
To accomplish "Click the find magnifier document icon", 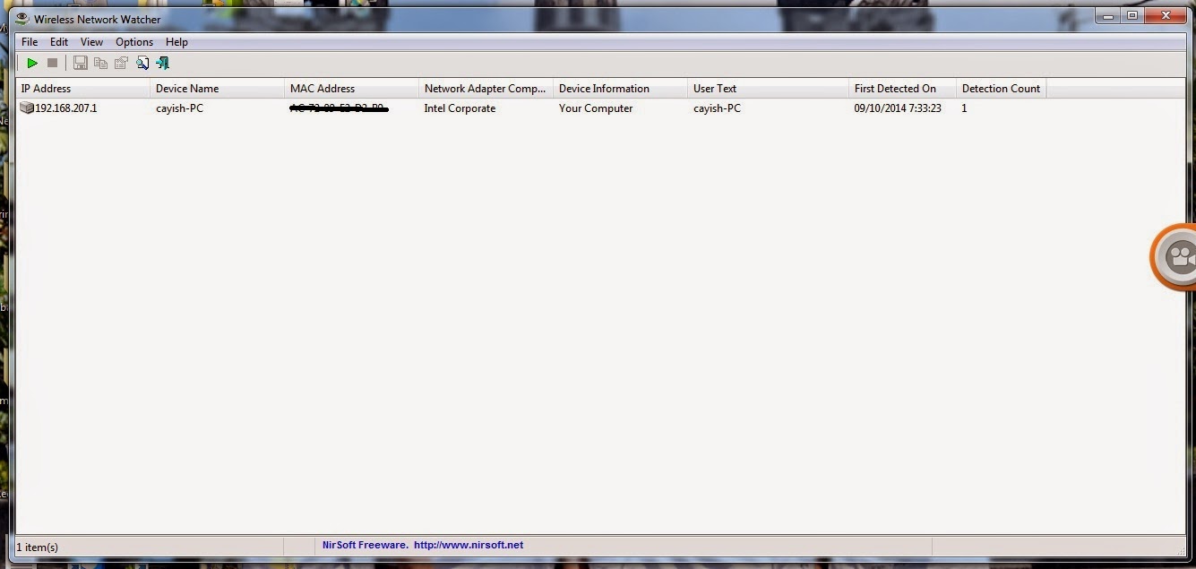I will 142,63.
